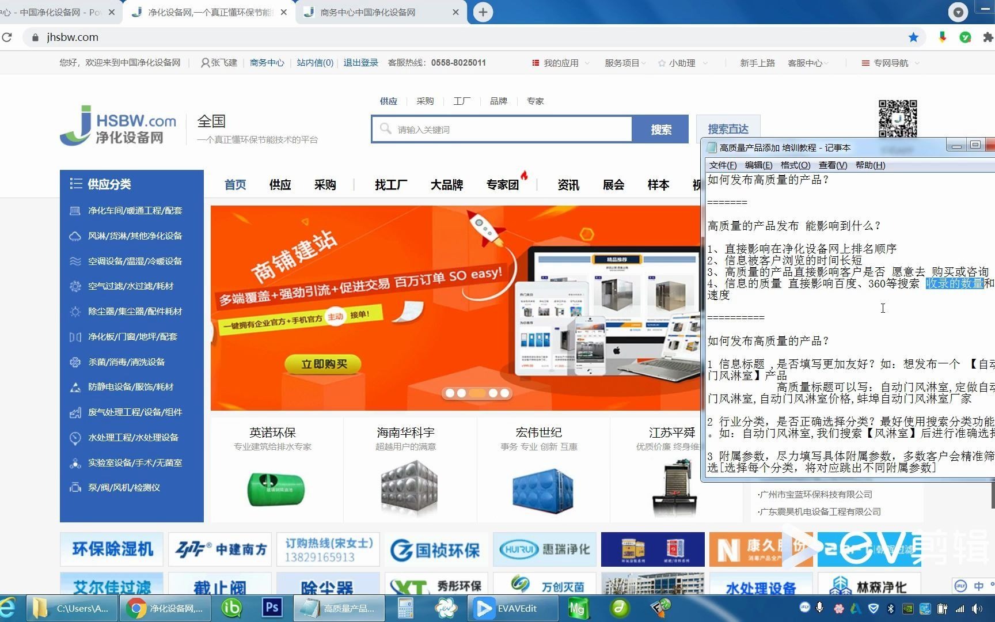Select second banner carousel dot

pyautogui.click(x=461, y=393)
